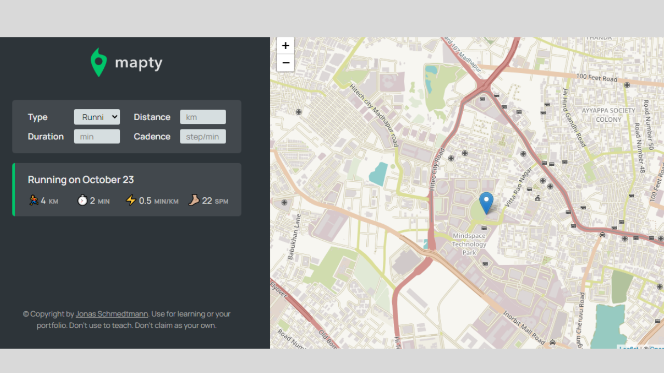Select Running from the Type selector

(x=96, y=117)
